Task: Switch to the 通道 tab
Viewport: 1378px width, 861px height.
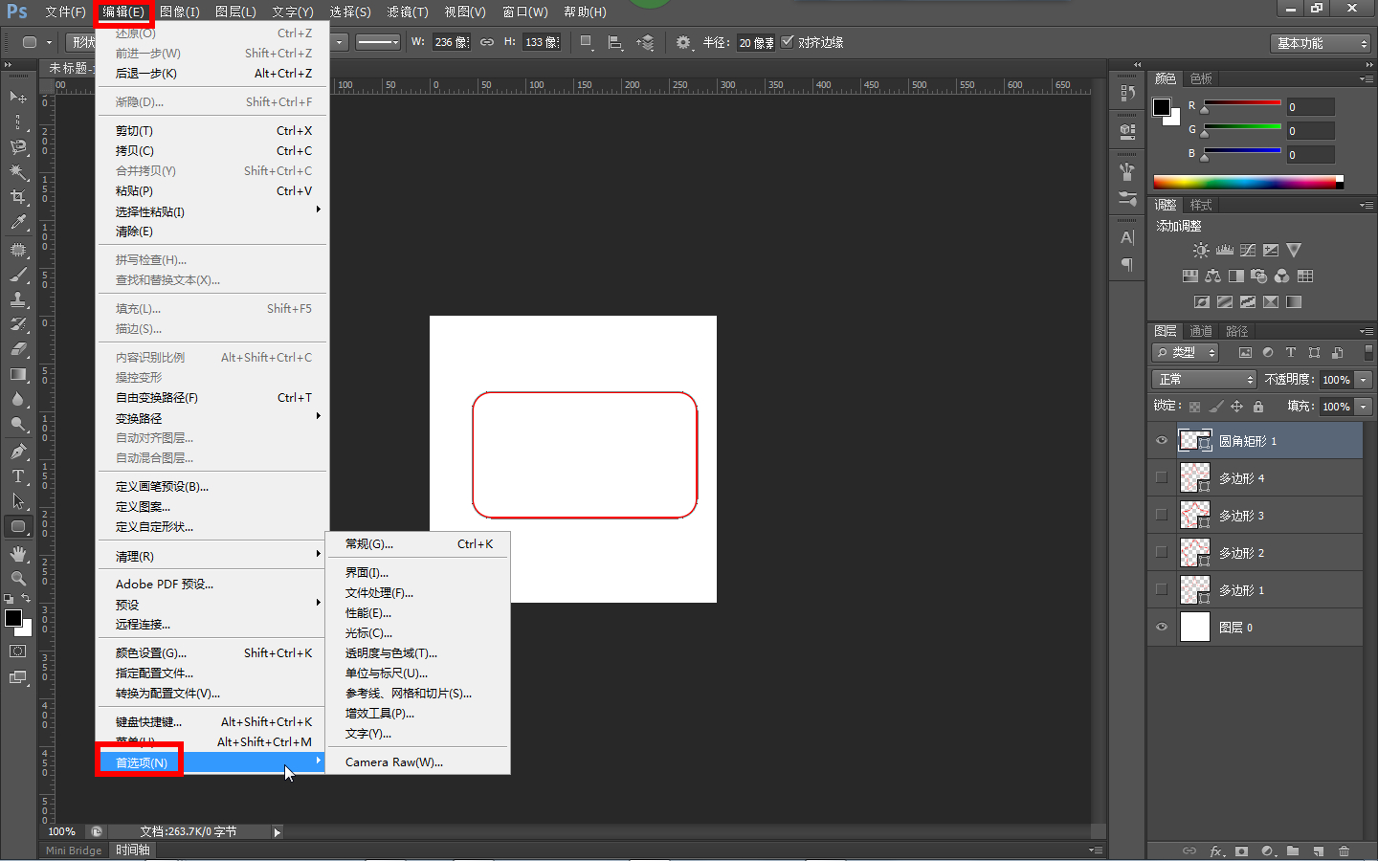Action: tap(1201, 331)
